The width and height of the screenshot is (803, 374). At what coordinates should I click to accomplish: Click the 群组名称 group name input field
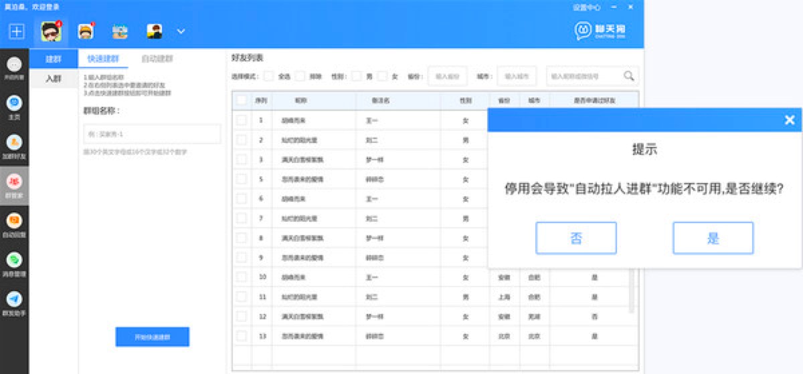(x=152, y=134)
